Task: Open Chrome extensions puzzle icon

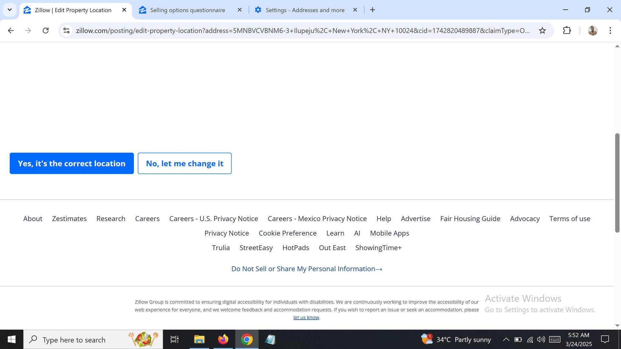Action: [567, 30]
